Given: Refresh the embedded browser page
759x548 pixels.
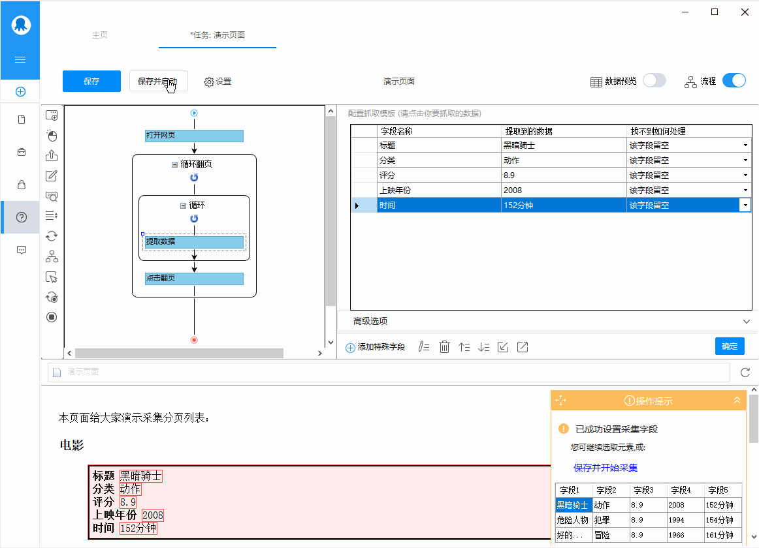Looking at the screenshot, I should [745, 373].
